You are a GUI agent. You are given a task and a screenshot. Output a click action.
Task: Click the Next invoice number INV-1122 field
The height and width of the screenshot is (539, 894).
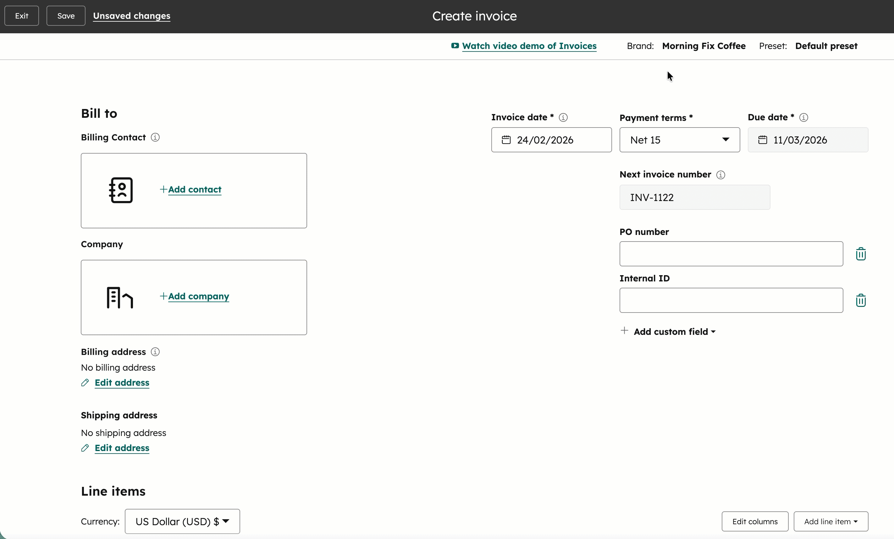[x=694, y=197]
